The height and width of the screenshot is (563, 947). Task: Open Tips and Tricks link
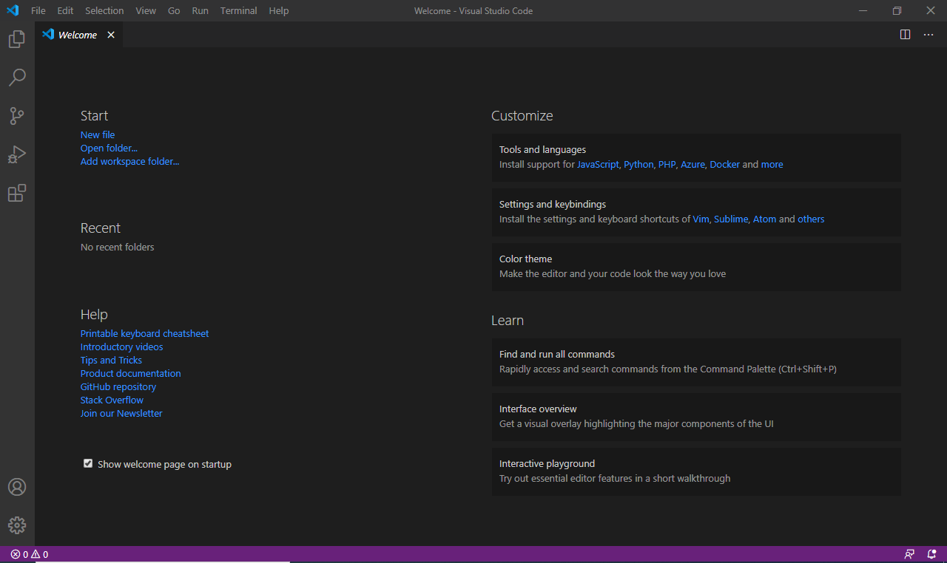111,360
